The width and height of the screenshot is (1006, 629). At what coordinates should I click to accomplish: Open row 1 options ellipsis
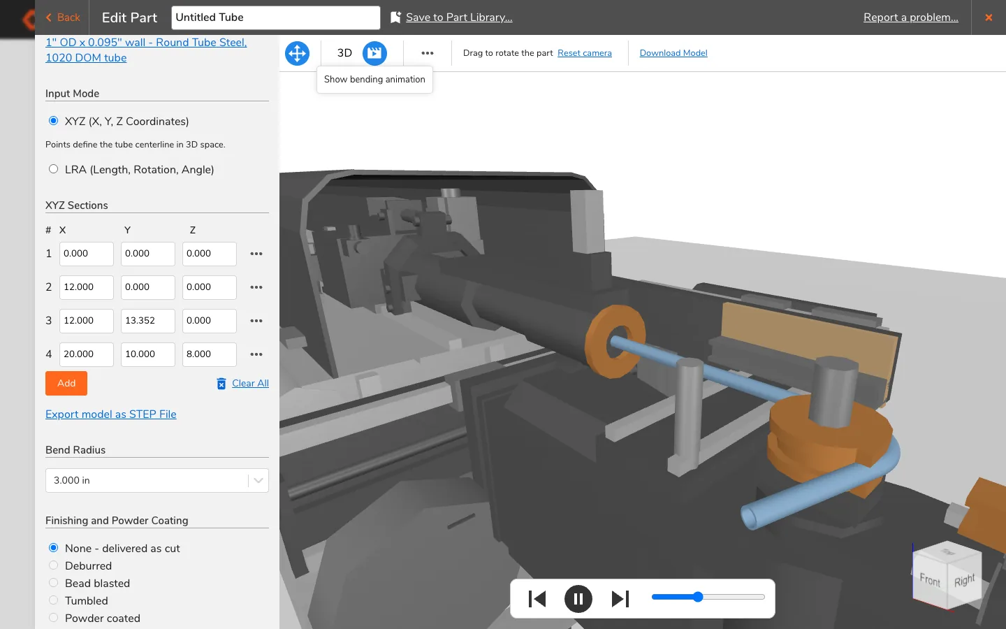click(256, 254)
